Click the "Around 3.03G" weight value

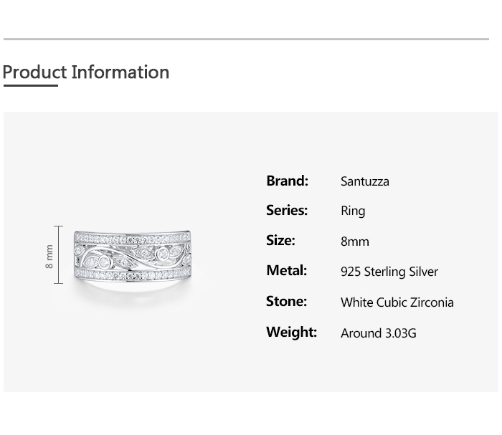tap(379, 333)
